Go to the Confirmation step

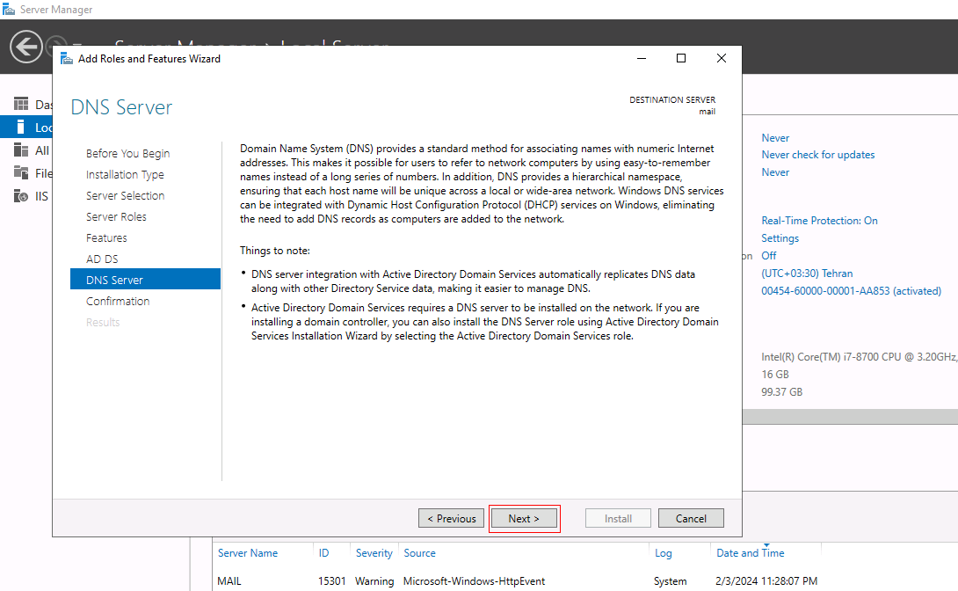point(118,302)
